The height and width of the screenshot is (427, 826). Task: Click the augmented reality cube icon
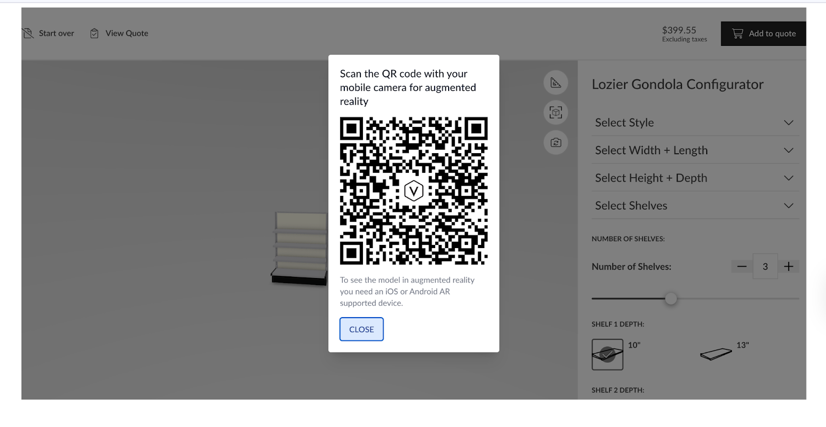555,112
